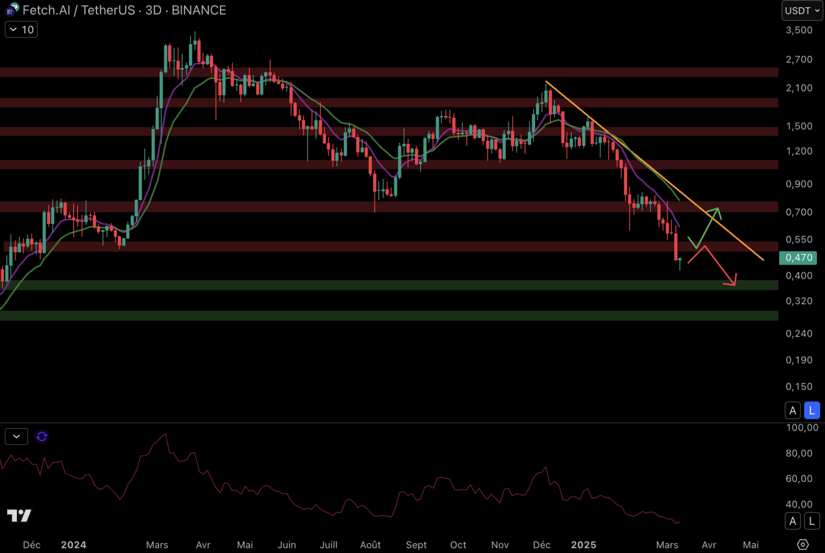Click the 60,00 RSI axis label
The width and height of the screenshot is (825, 553).
[799, 479]
